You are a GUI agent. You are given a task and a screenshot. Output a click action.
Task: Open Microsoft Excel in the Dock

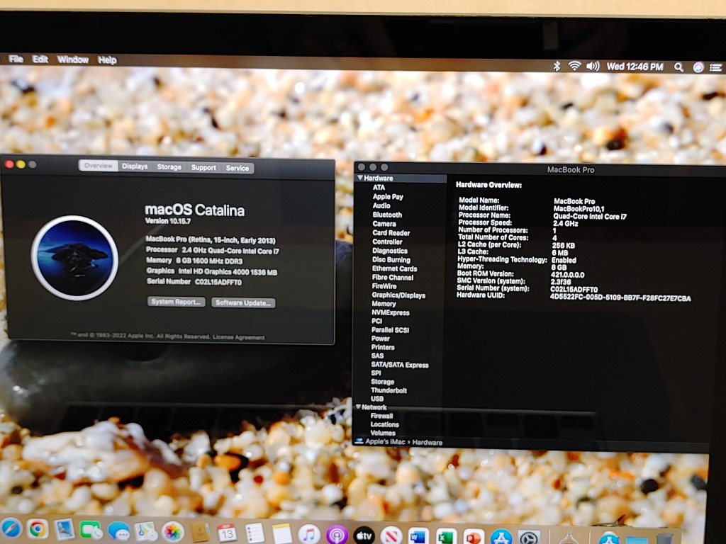coord(446,537)
